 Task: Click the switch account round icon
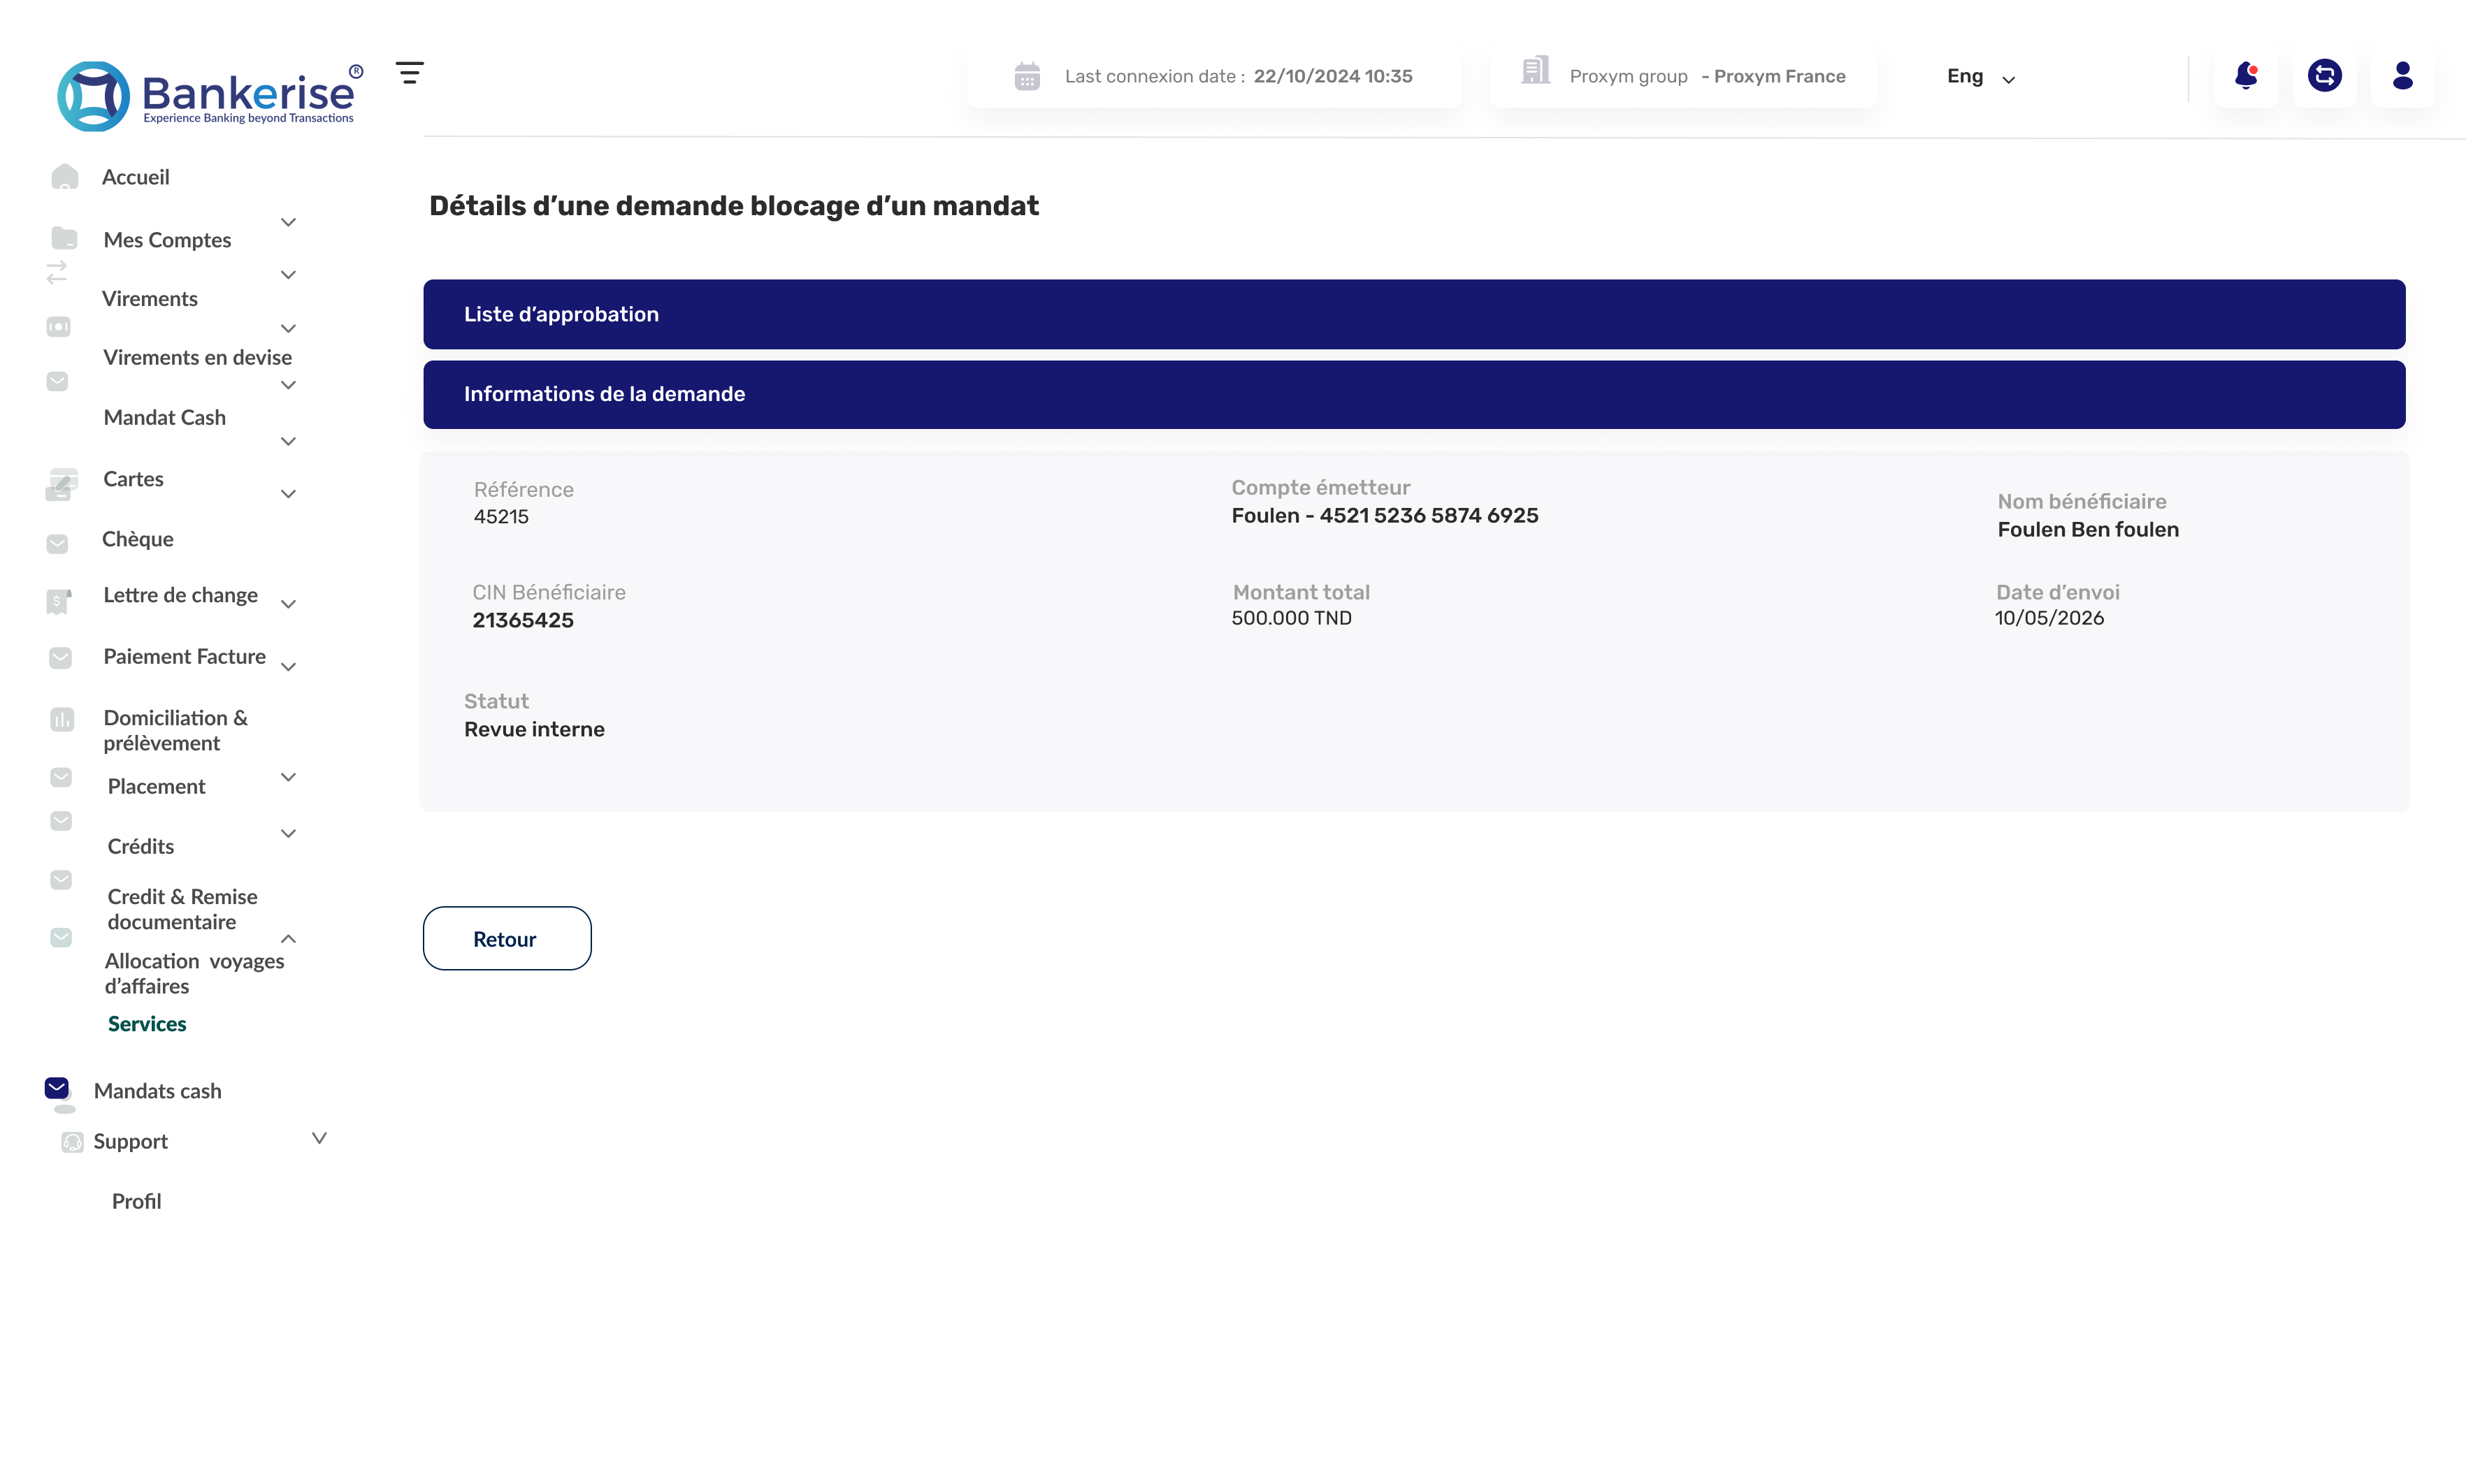point(2324,76)
